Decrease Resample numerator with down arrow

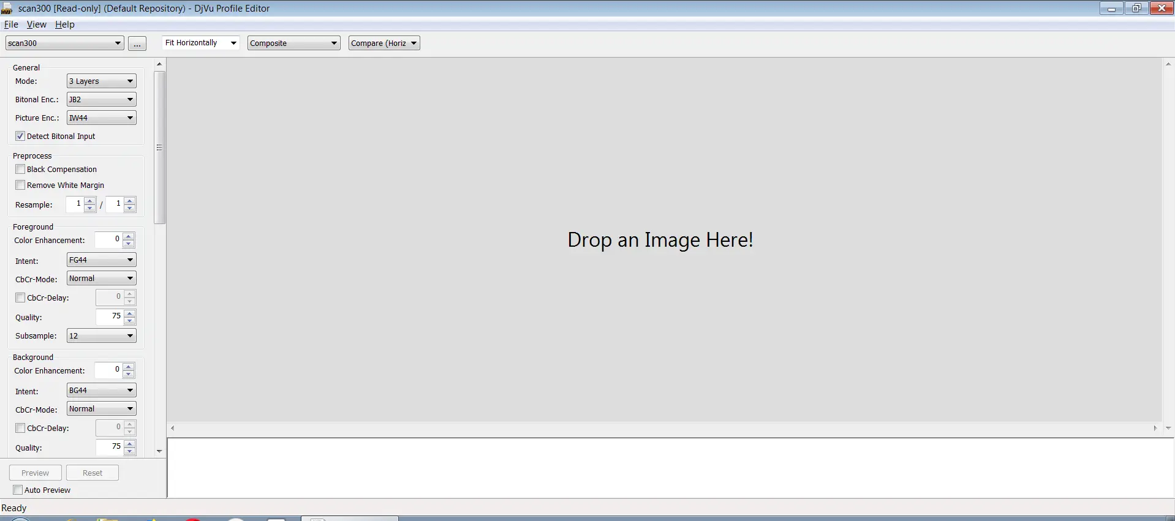90,208
